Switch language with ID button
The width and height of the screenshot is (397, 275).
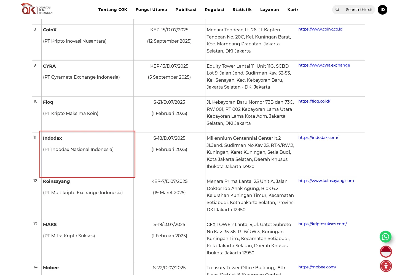coord(382,10)
